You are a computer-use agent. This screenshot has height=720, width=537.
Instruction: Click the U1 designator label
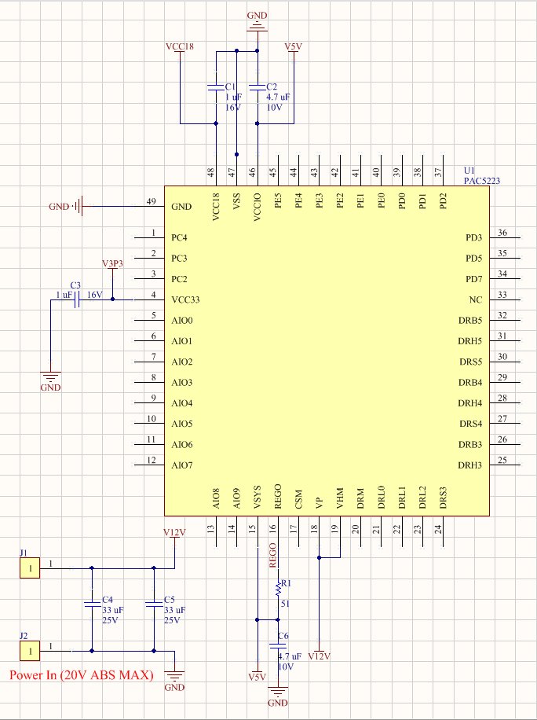469,171
